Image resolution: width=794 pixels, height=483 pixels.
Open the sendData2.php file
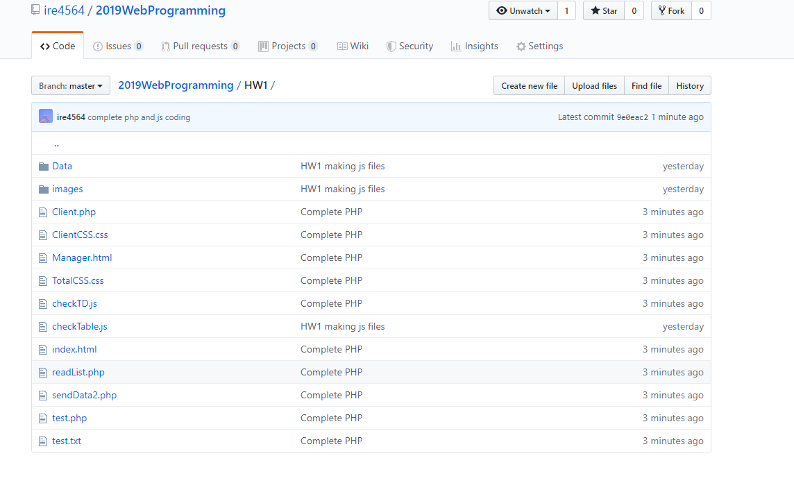coord(85,395)
